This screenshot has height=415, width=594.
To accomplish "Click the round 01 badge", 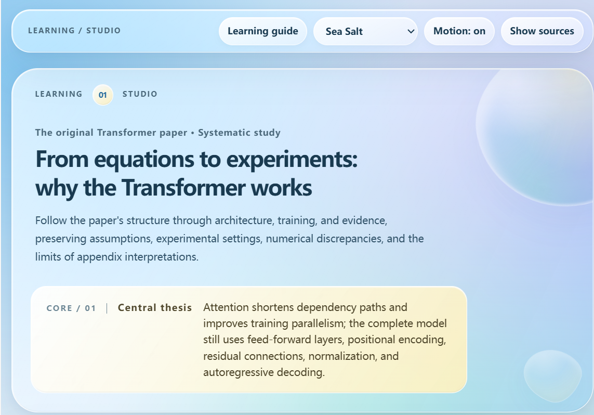I will [x=103, y=95].
